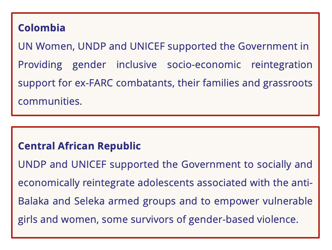Click the Colombia heading
This screenshot has width=332, height=250.
coord(42,28)
